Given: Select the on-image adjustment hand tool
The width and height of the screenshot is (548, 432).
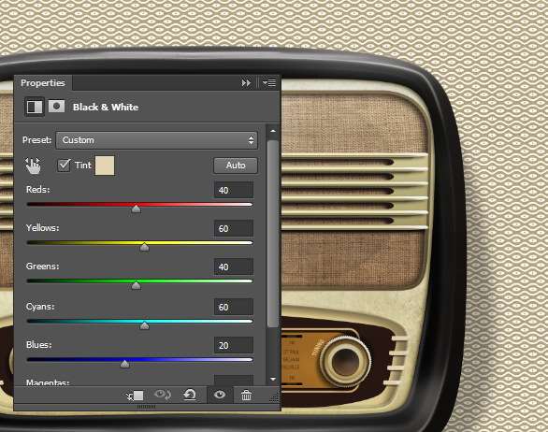Looking at the screenshot, I should pos(33,166).
